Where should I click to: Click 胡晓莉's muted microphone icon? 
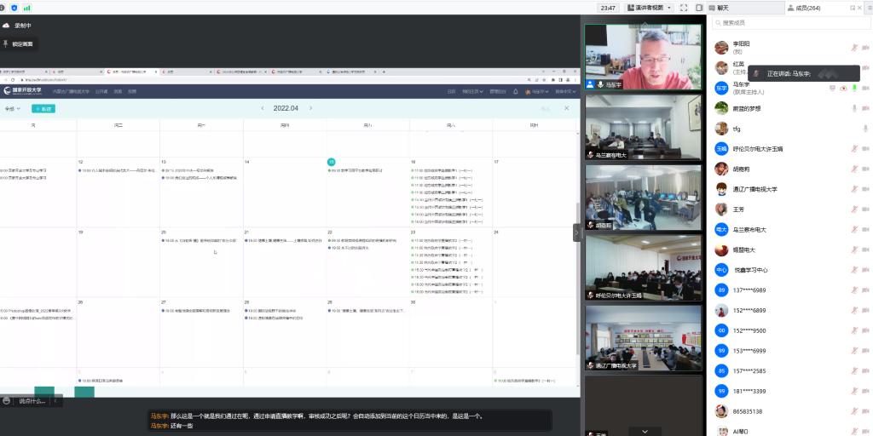coord(854,169)
